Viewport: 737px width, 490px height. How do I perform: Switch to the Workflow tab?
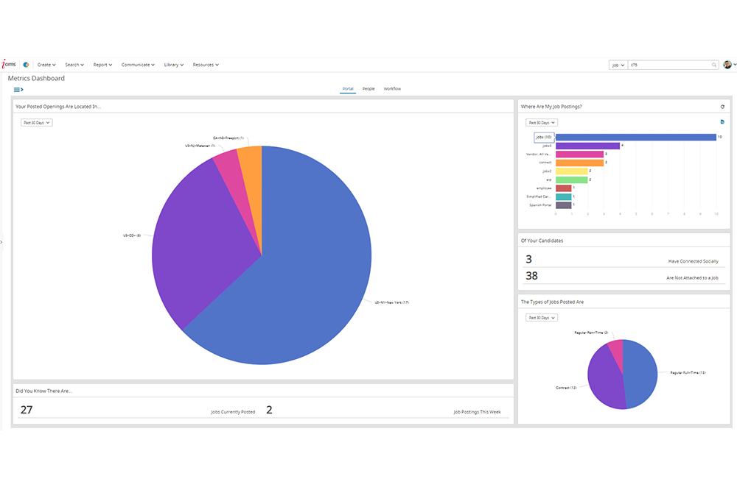coord(392,89)
